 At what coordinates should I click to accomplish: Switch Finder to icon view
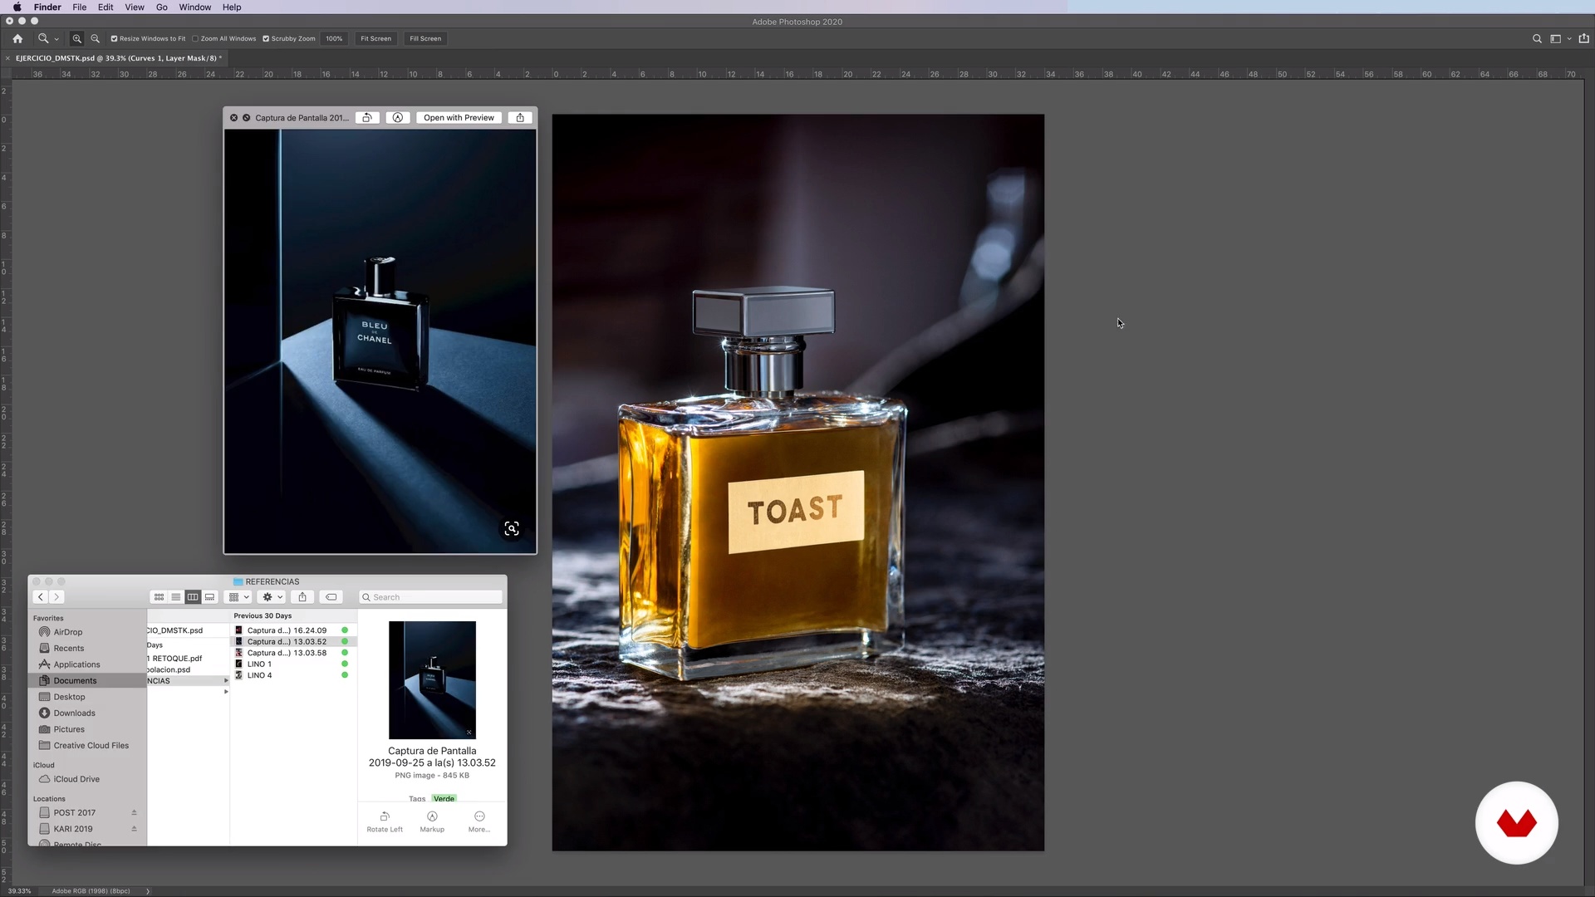coord(159,597)
